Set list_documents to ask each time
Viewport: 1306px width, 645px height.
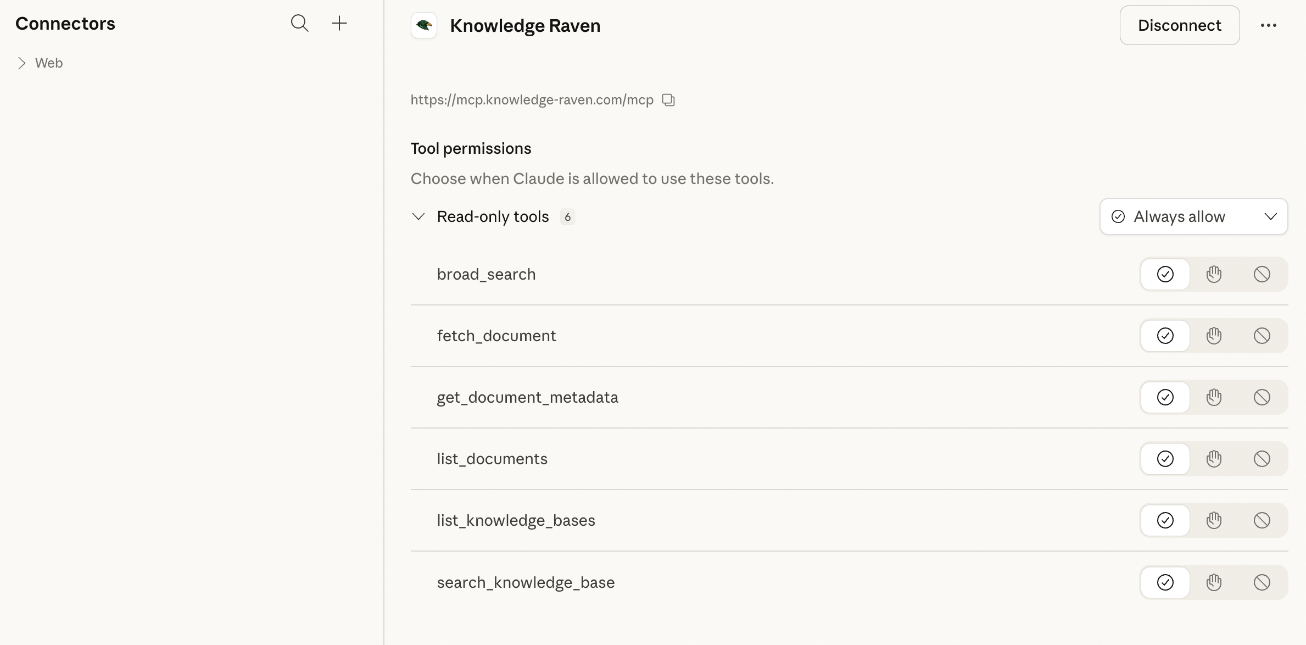[1214, 459]
